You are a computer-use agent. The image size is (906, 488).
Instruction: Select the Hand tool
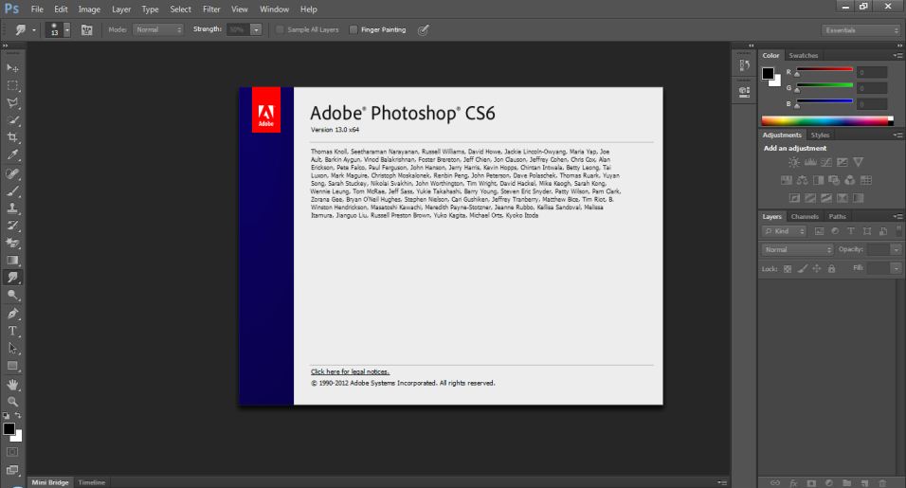click(12, 385)
